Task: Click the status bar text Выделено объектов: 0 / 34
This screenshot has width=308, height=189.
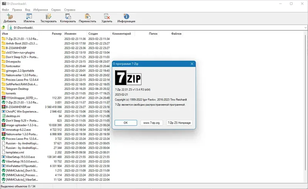Action: point(18,186)
